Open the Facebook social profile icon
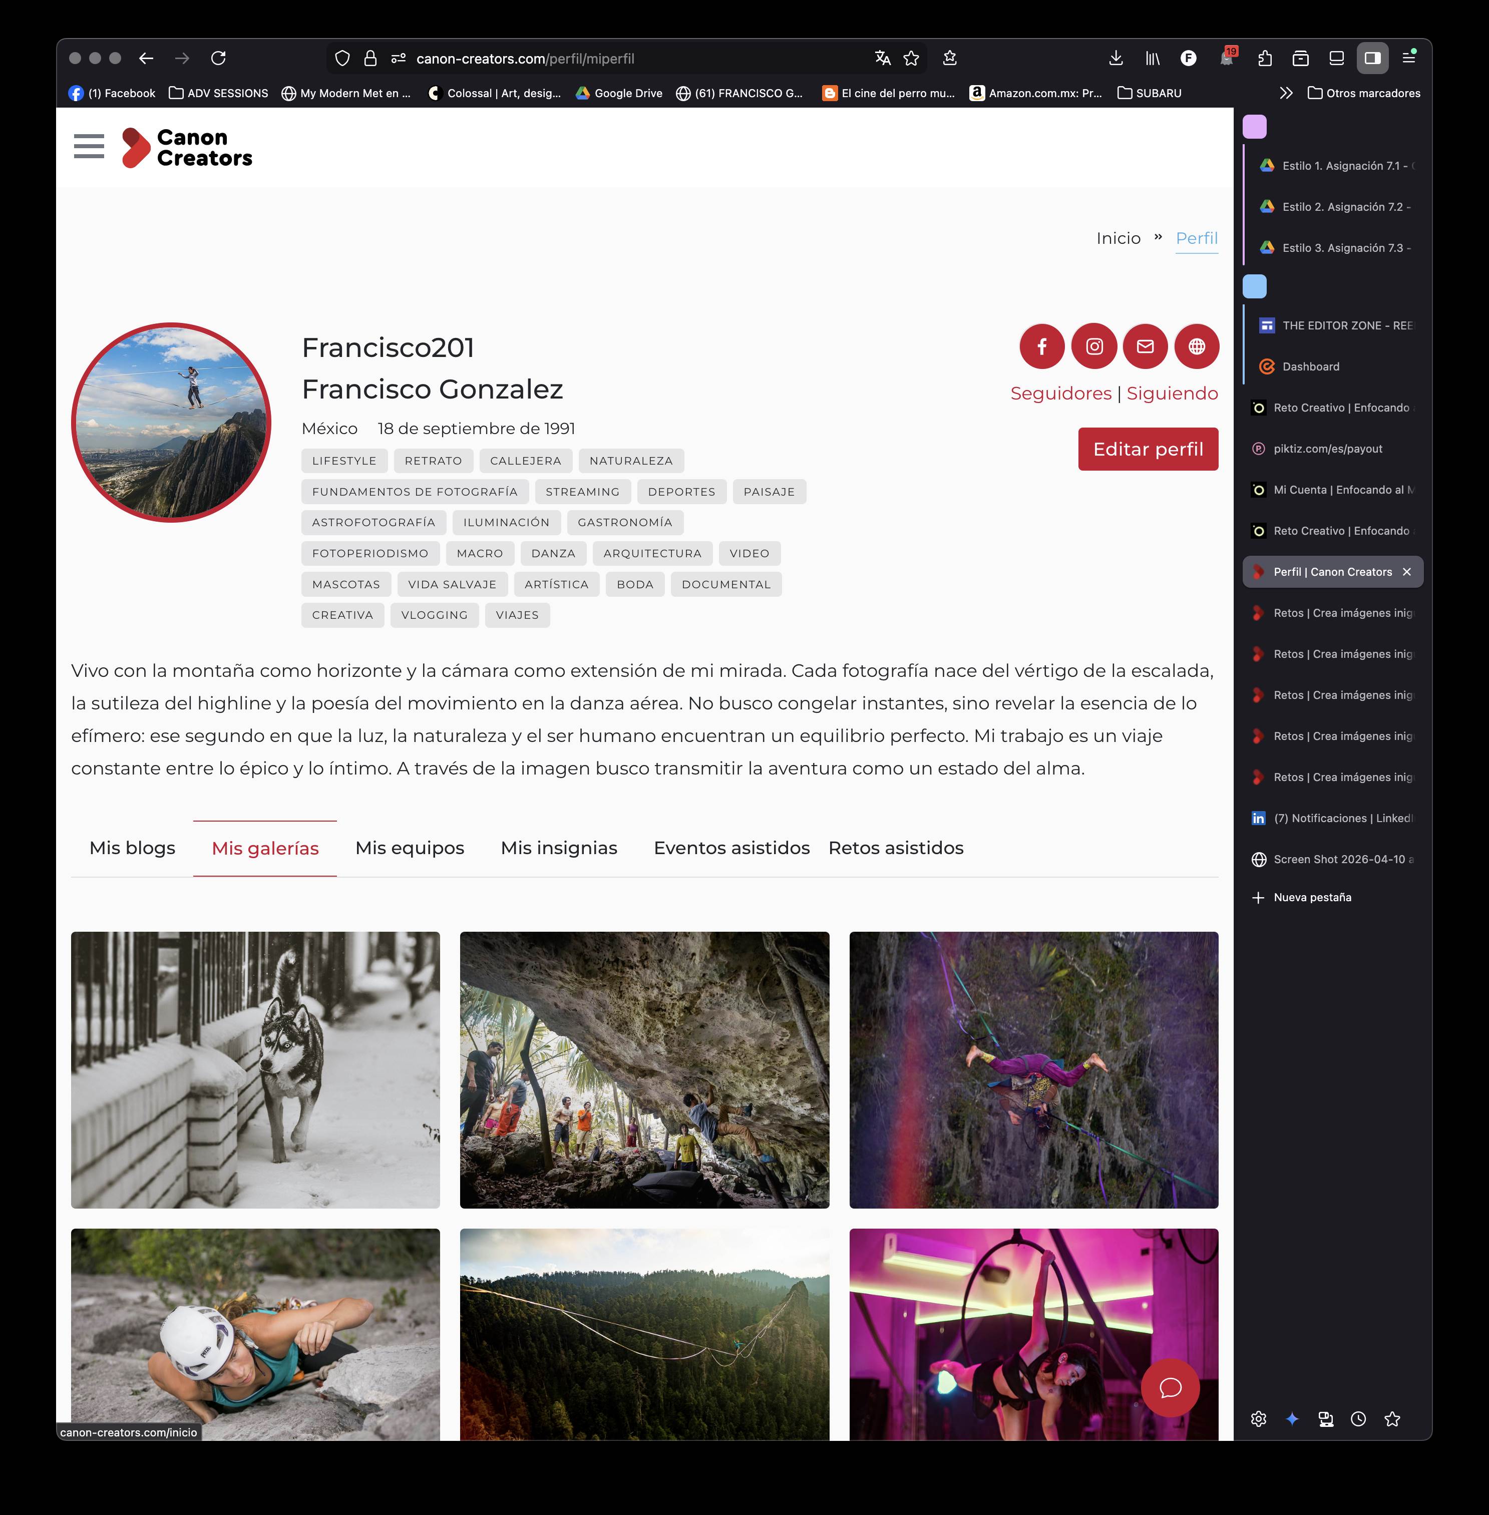 point(1042,346)
